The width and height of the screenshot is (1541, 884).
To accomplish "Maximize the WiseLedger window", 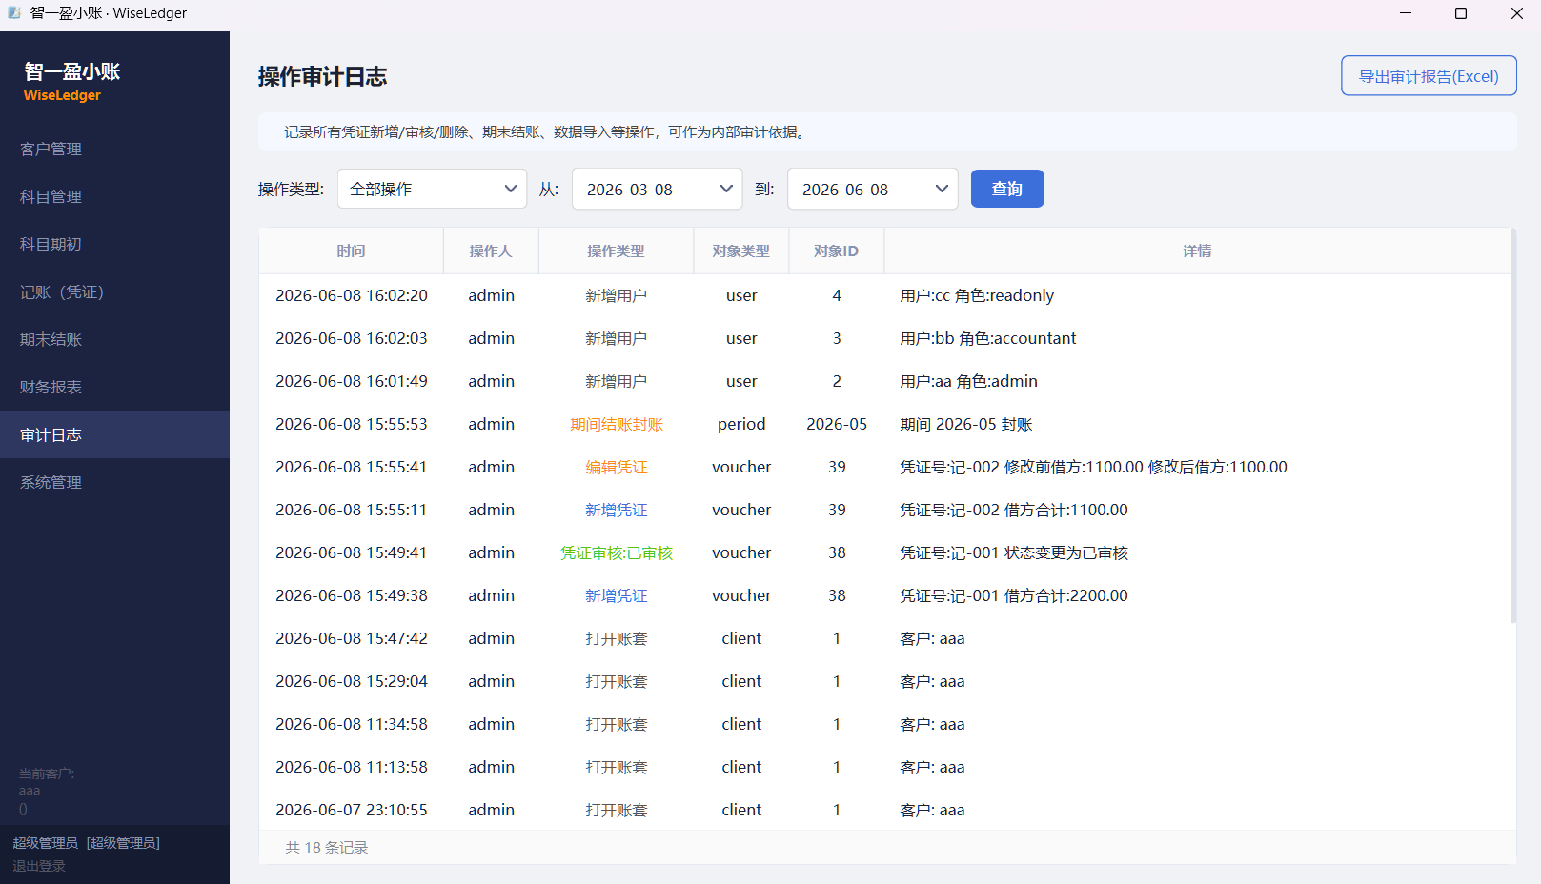I will [x=1461, y=13].
